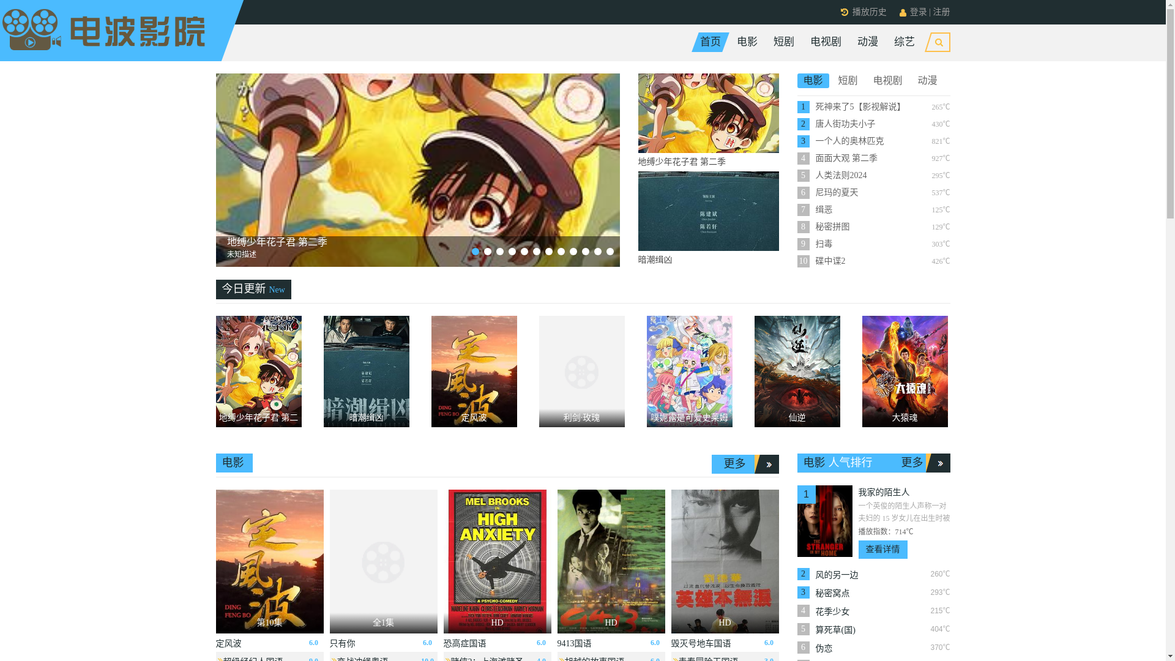Open 仙逆 poster in 今日更新

tap(797, 372)
